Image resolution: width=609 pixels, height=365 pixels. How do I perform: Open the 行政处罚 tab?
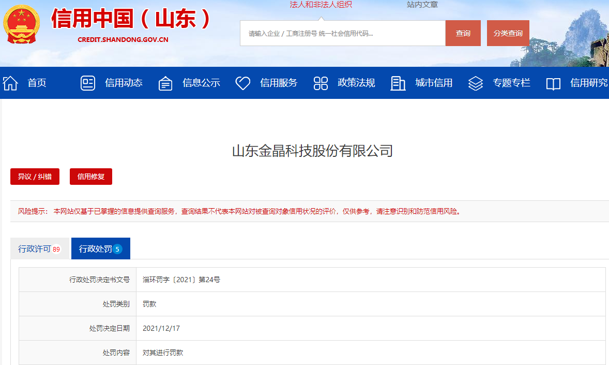click(x=100, y=248)
